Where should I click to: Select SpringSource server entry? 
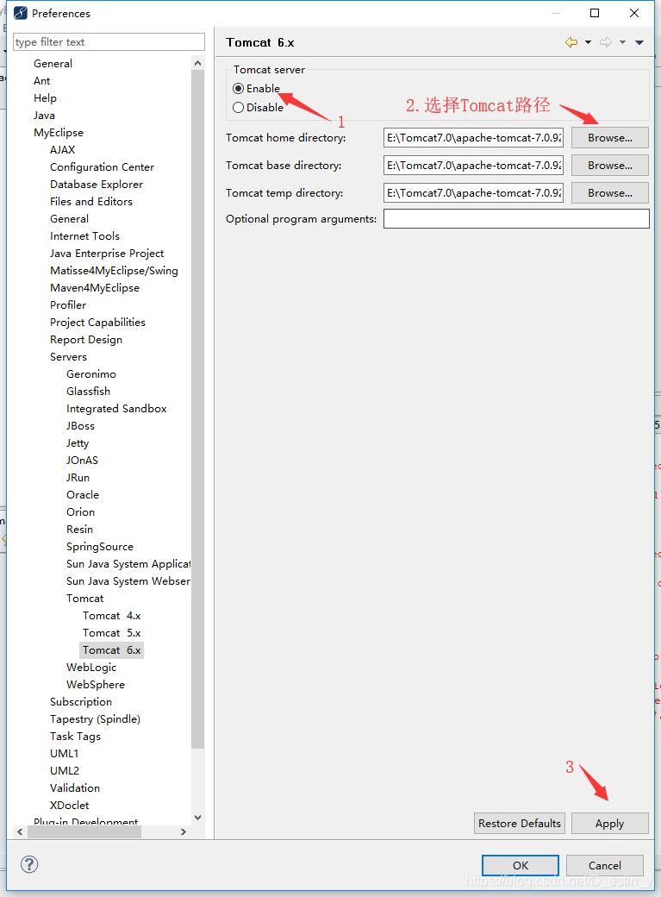pyautogui.click(x=99, y=546)
